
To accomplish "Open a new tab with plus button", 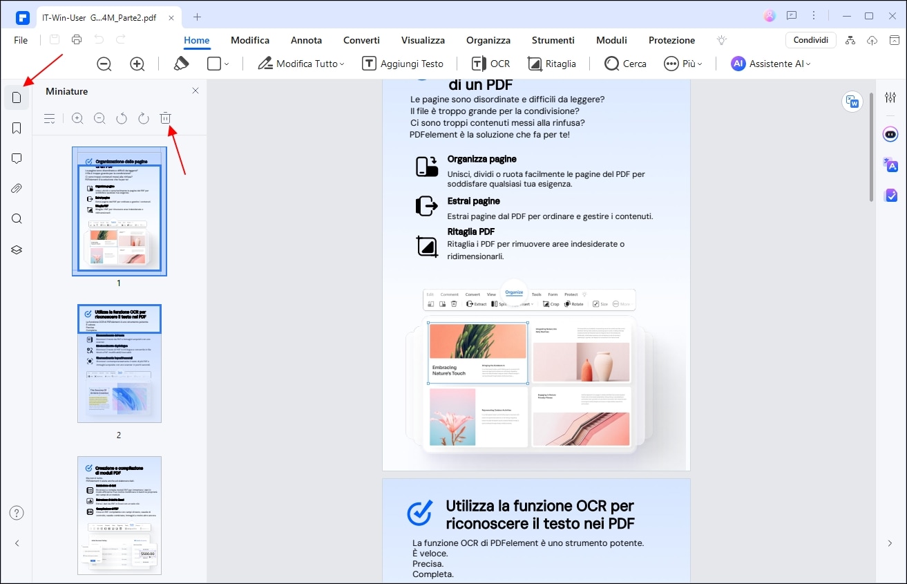I will 197,17.
